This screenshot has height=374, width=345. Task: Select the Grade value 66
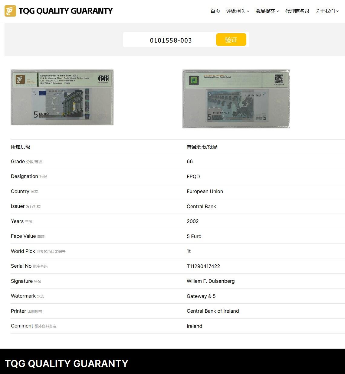[x=190, y=161]
